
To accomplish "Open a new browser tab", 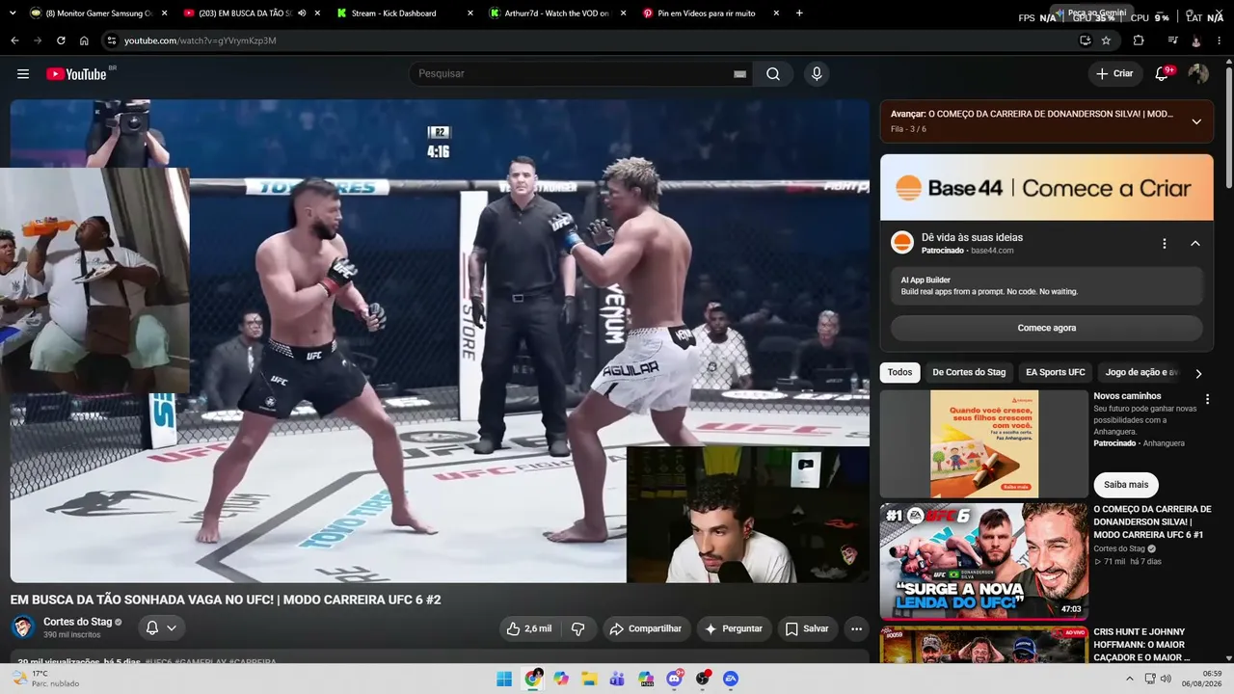I will point(799,13).
